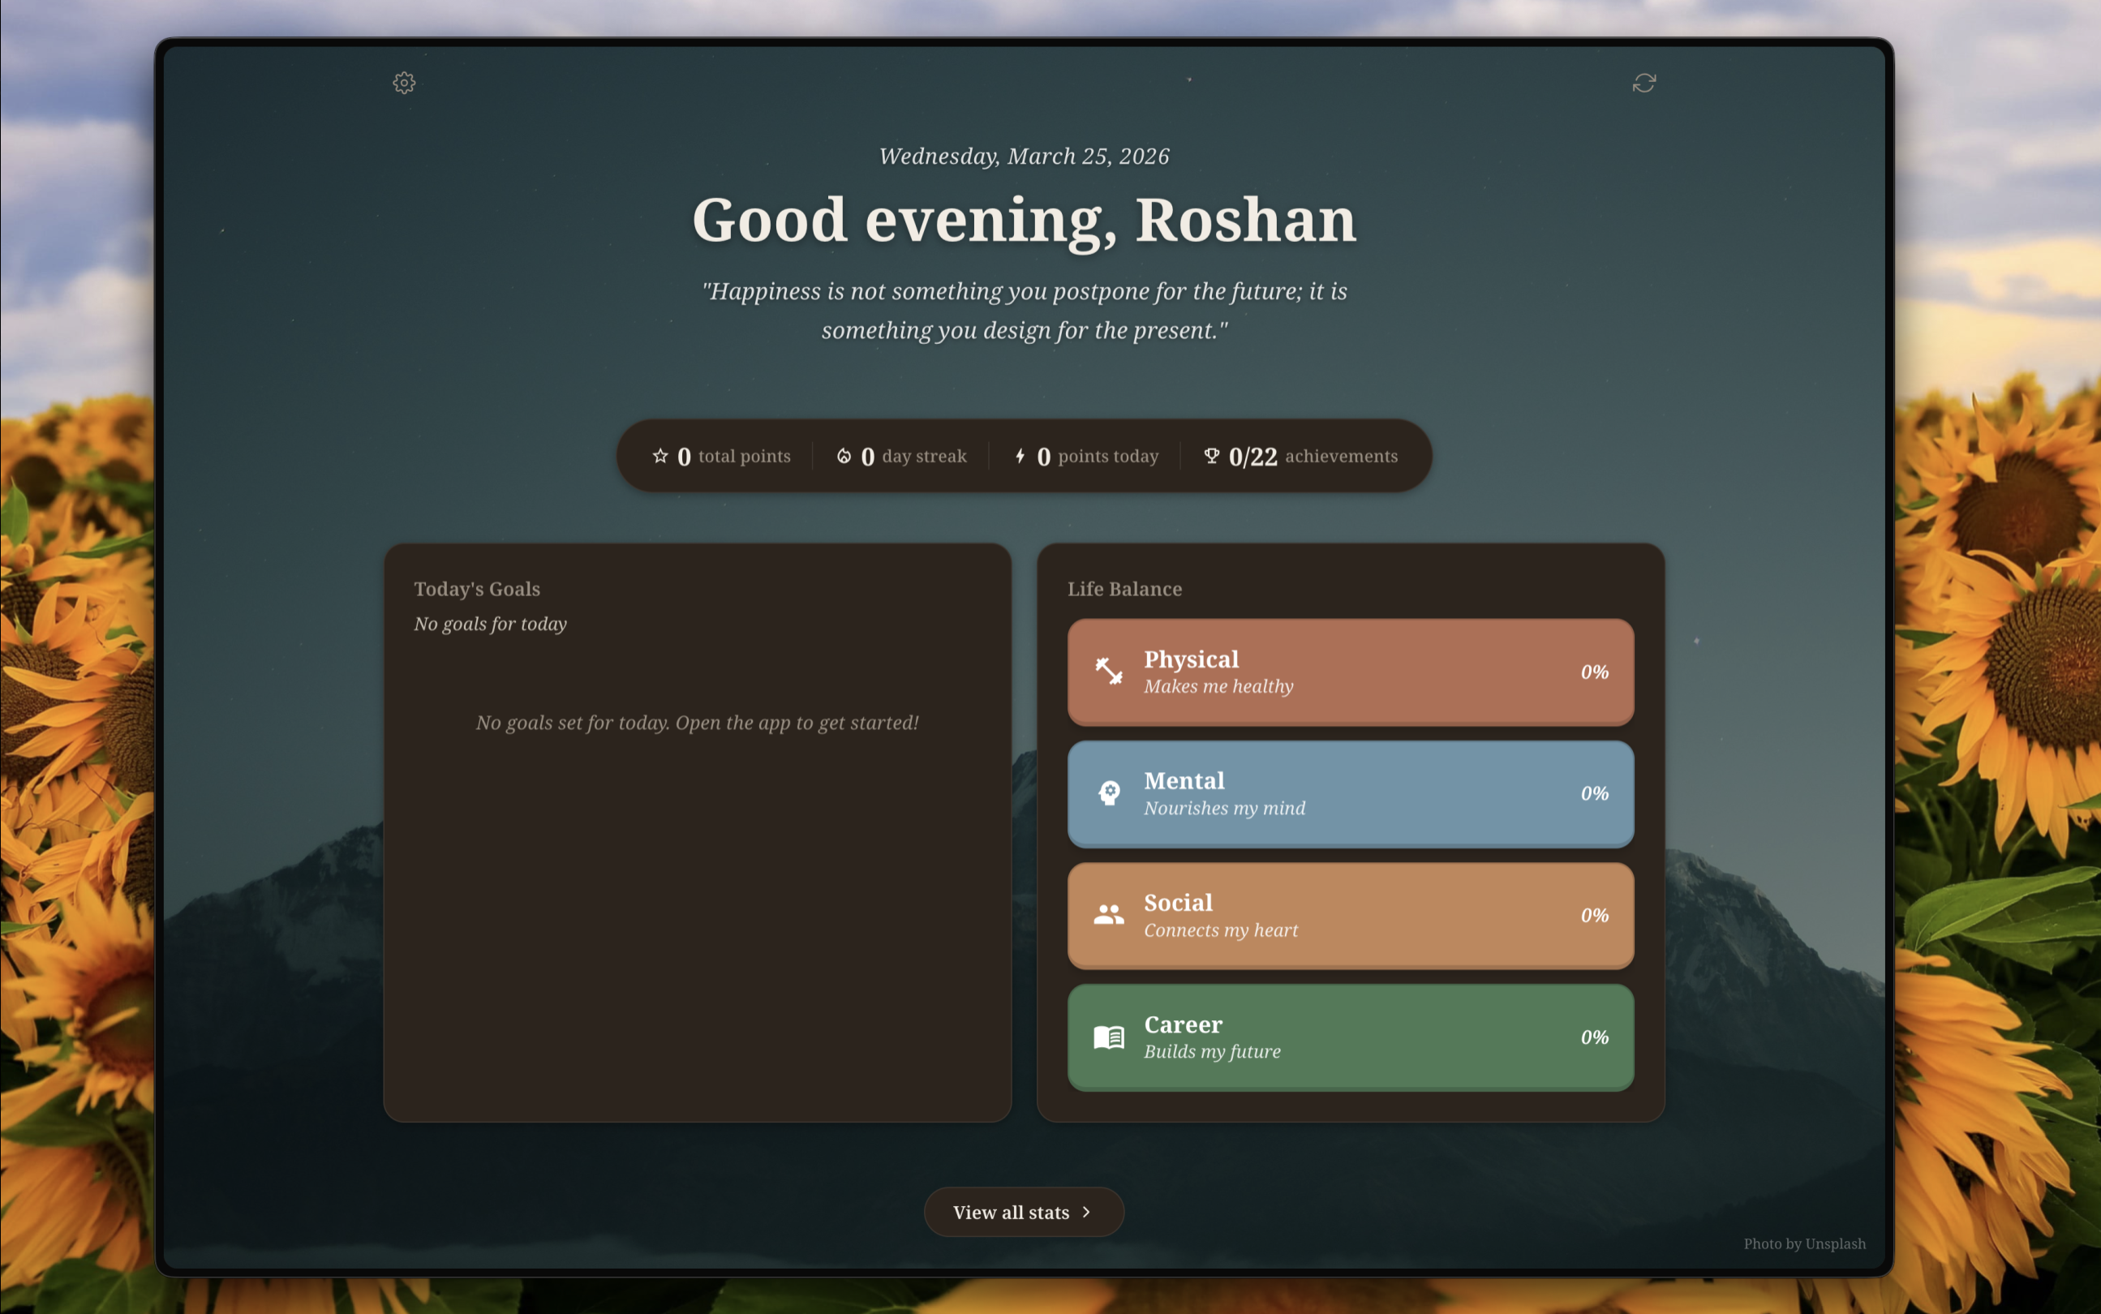Open the Physical life balance card
The width and height of the screenshot is (2101, 1314).
click(1349, 672)
